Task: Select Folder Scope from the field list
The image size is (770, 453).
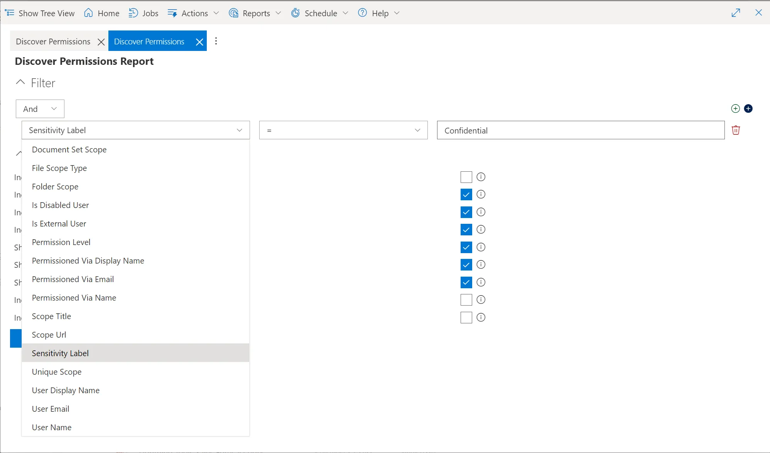Action: coord(55,186)
